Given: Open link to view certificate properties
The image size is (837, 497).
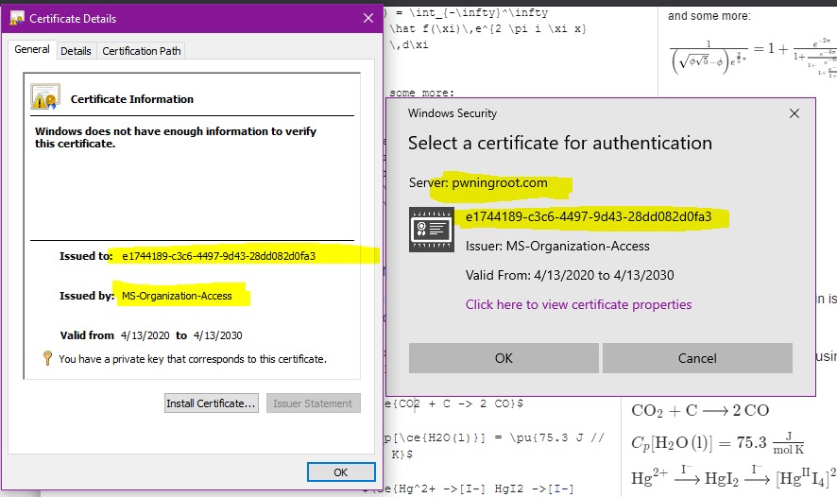Looking at the screenshot, I should click(578, 304).
